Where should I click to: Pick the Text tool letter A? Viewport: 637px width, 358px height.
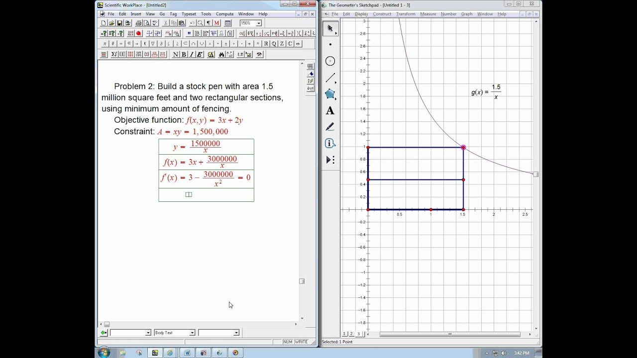pos(330,111)
